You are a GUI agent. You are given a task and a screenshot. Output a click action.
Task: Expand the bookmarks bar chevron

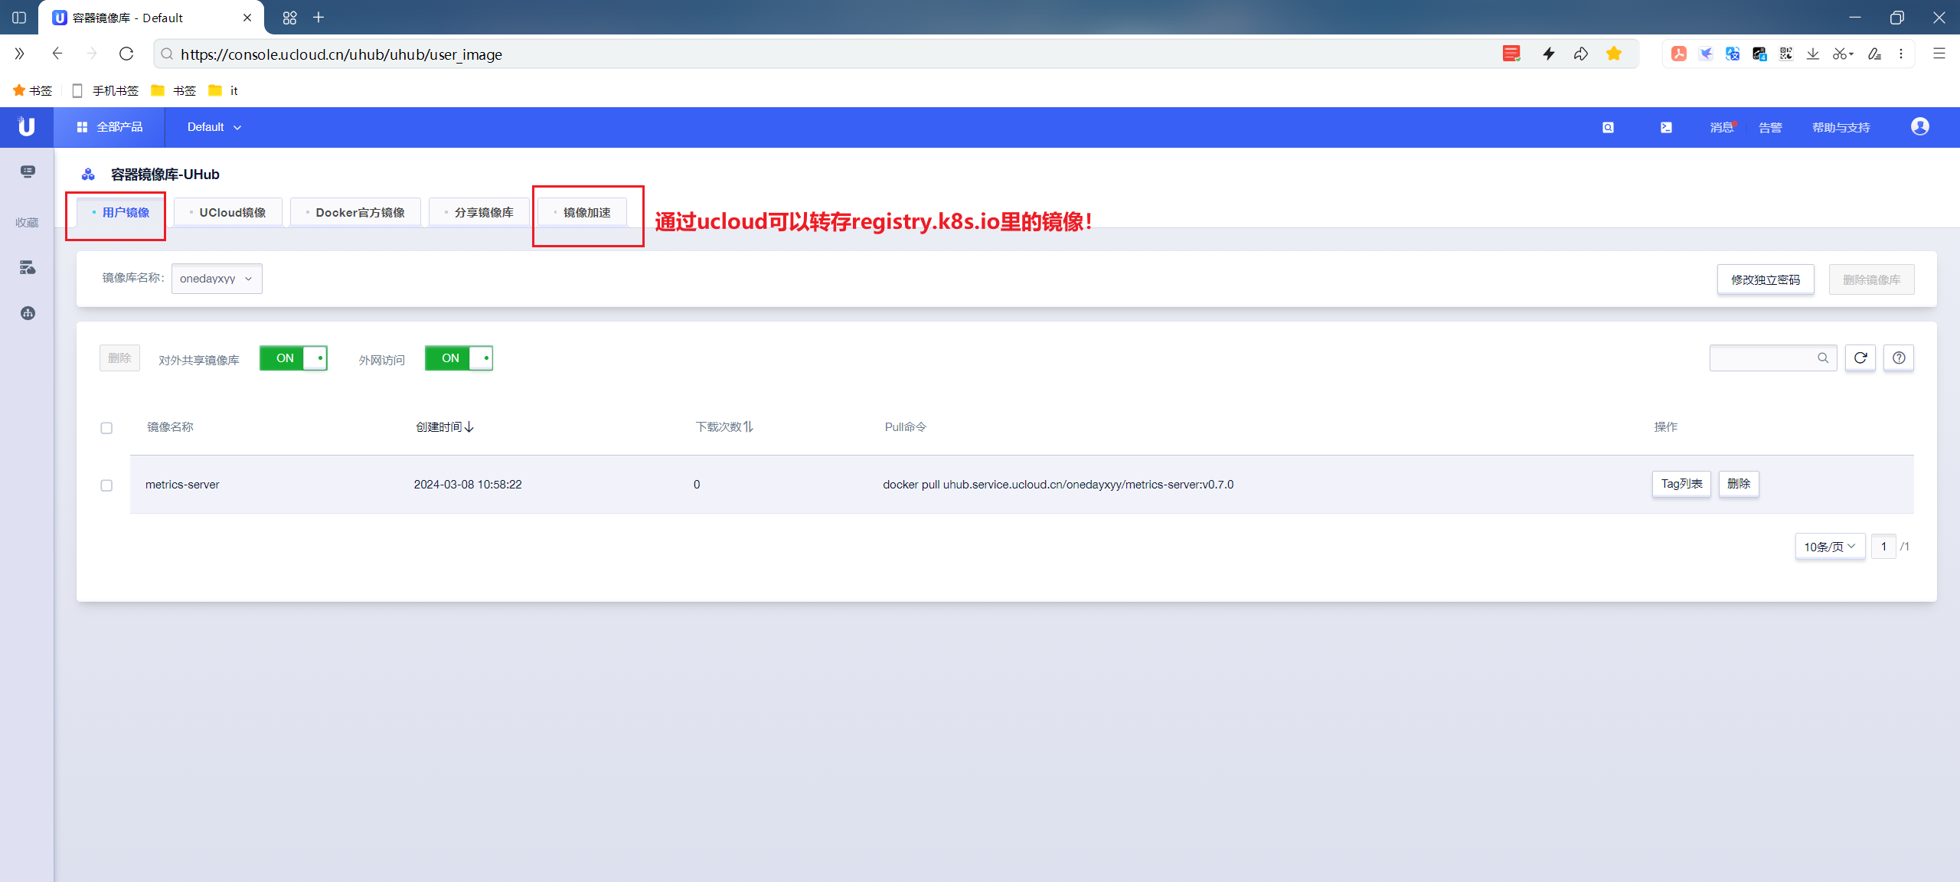click(x=19, y=54)
